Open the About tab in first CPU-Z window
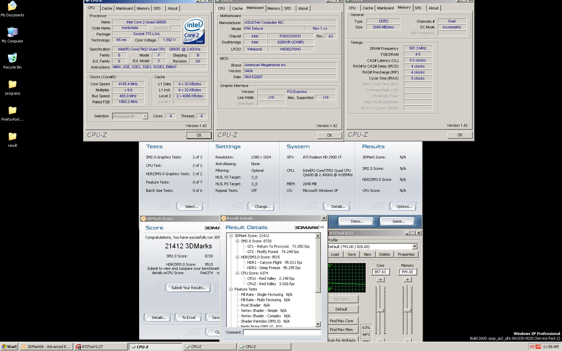The image size is (562, 351). (x=173, y=8)
